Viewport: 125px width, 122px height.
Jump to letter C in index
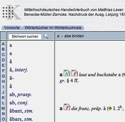[x=3, y=55]
